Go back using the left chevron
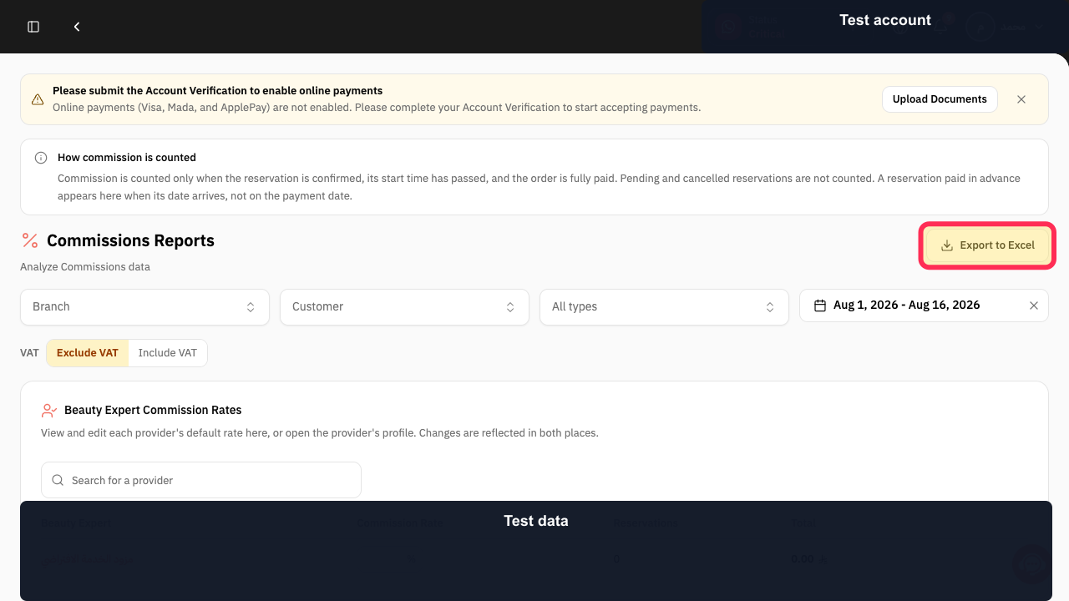1069x601 pixels. 77,27
